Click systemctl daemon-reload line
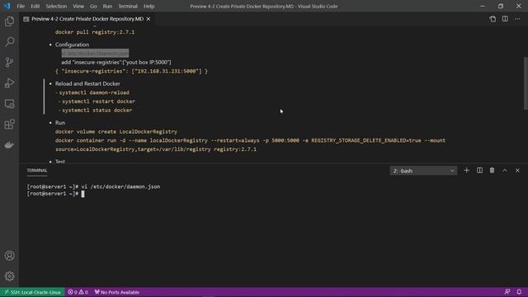Viewport: 528px width, 297px height. click(94, 92)
